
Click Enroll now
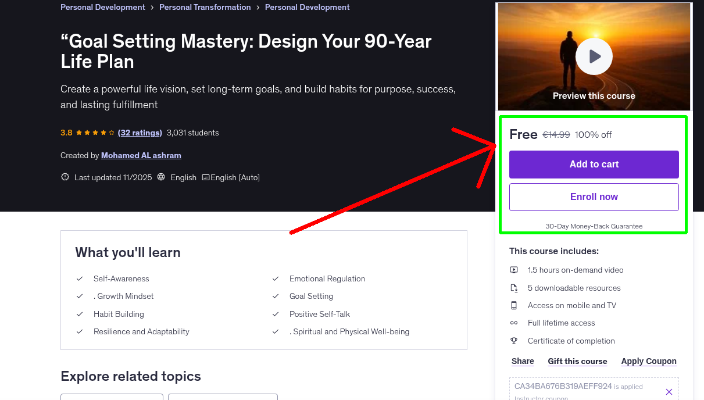[594, 197]
